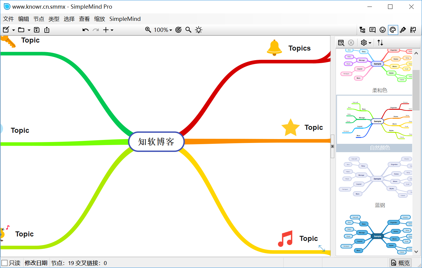Open the 节点 menu
Screen dimensions: 422x268
tap(39, 19)
